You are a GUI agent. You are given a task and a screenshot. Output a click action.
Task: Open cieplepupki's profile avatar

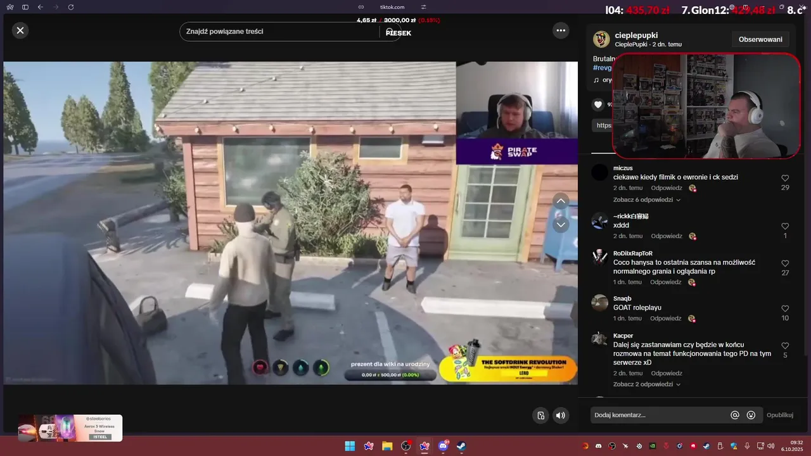(x=601, y=39)
